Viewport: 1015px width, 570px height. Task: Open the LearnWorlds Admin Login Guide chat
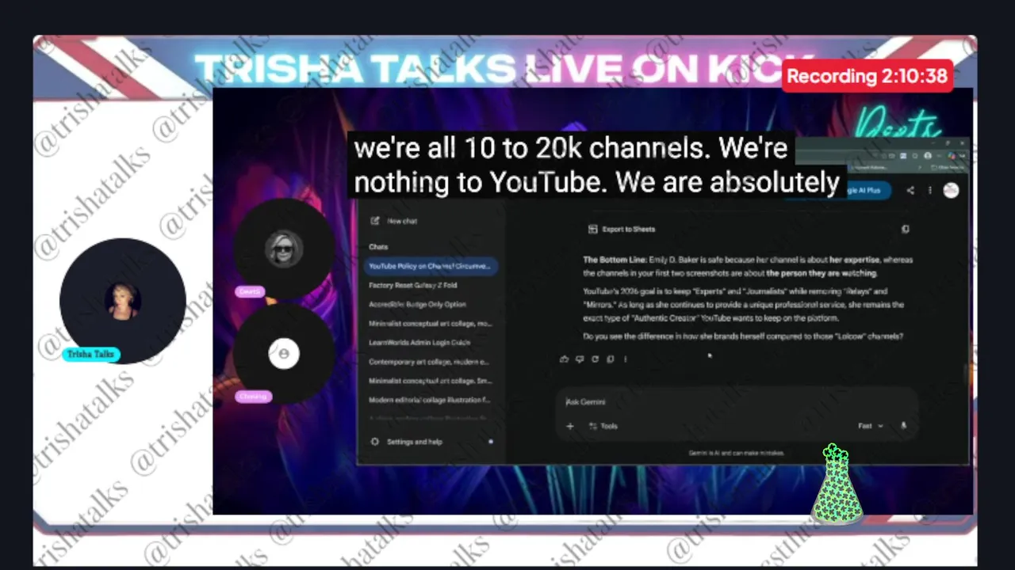click(419, 343)
